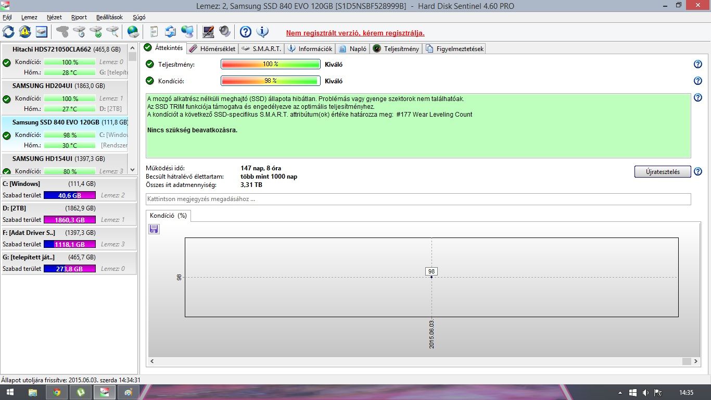This screenshot has height=400, width=711.
Task: Click the unregistered version registration link
Action: pos(355,33)
